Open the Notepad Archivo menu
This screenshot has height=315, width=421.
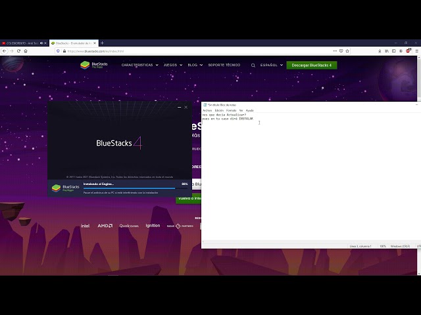pyautogui.click(x=207, y=110)
